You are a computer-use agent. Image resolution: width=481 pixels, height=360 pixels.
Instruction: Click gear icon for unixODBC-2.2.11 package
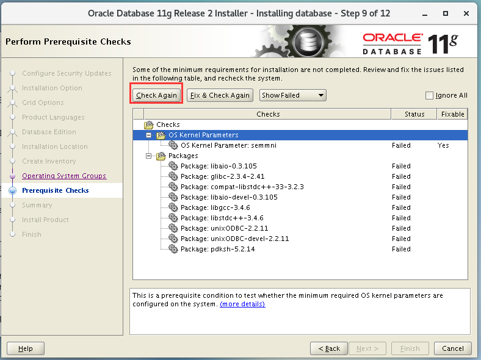[x=173, y=228]
